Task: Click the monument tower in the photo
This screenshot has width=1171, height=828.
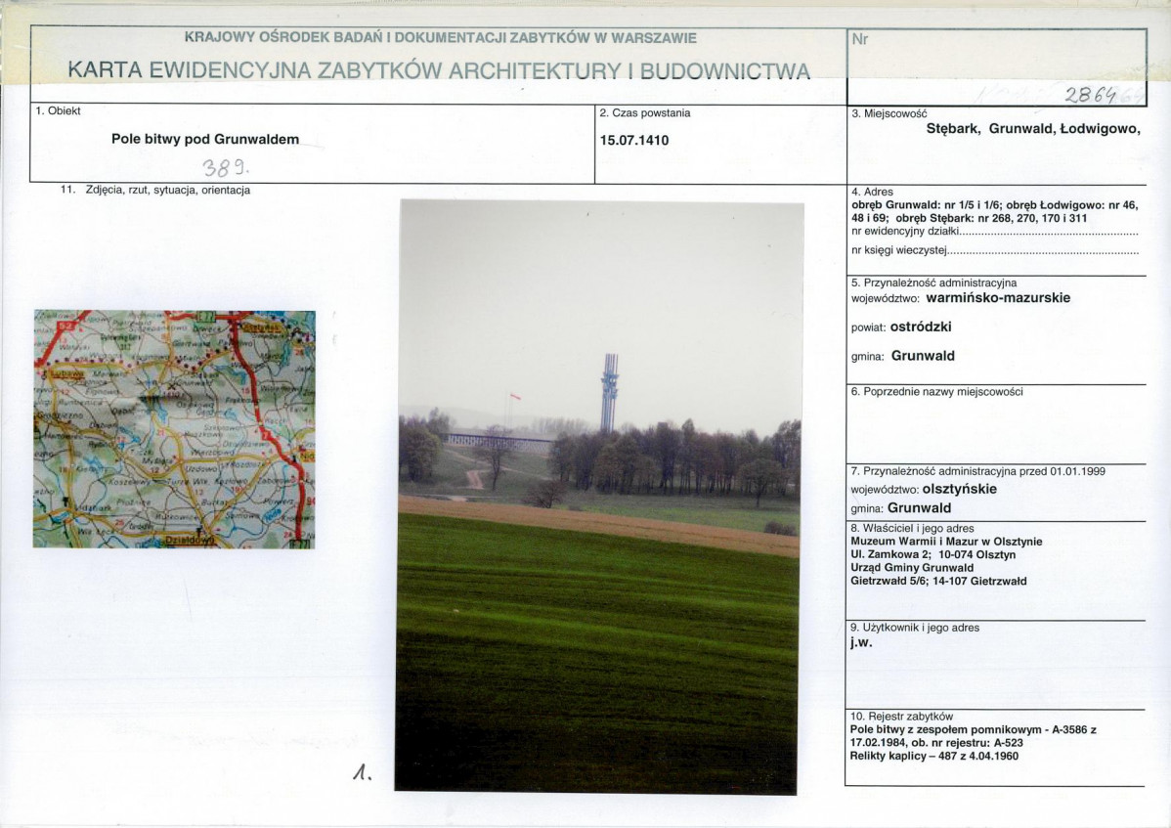Action: pos(609,391)
